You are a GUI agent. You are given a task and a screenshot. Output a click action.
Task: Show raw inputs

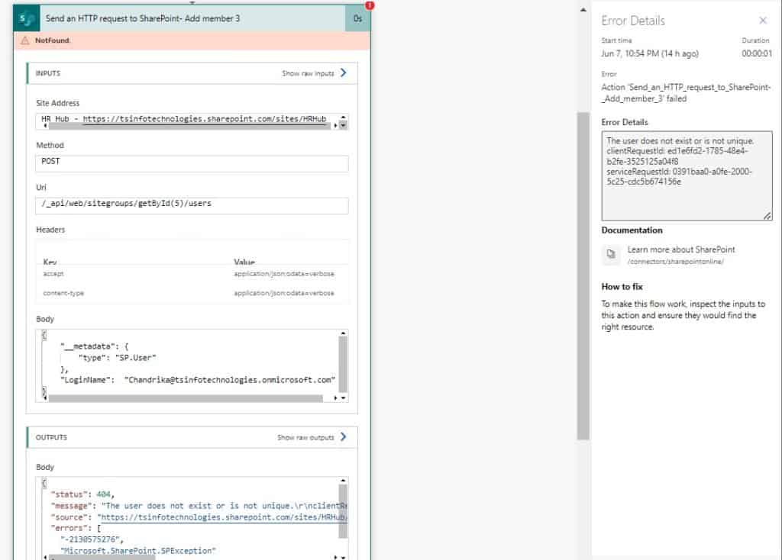pos(308,73)
